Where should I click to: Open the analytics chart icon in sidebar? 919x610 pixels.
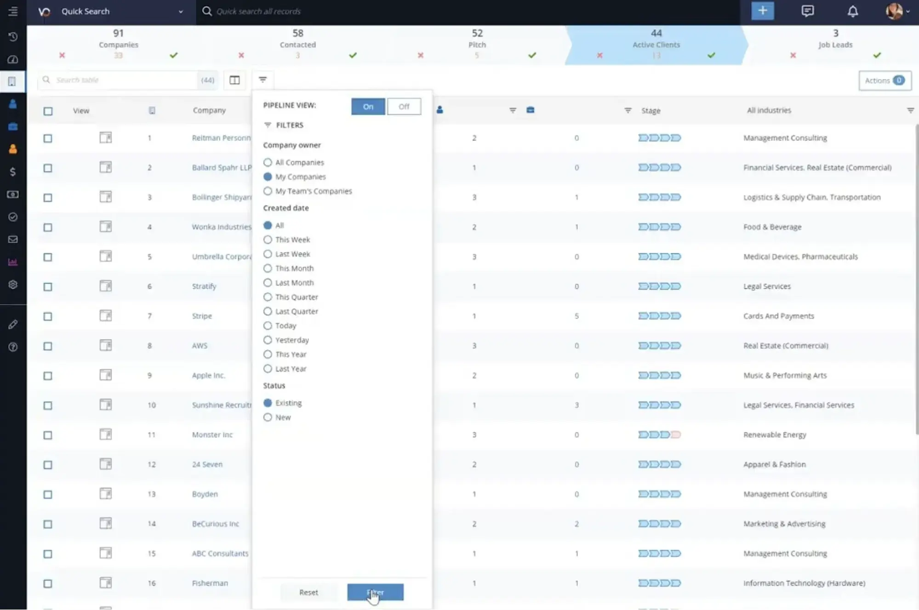pos(13,262)
